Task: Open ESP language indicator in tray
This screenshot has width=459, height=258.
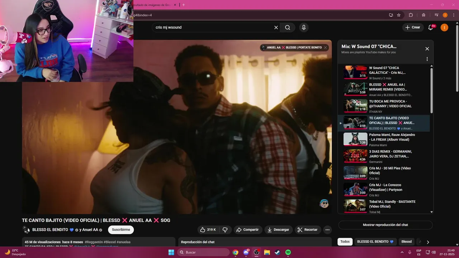Action: point(419,252)
